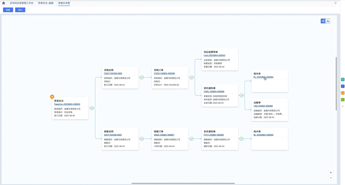Image resolution: width=345 pixels, height=185 pixels.
Task: Collapse branch at check circle after 采购订单
Action: pos(192,77)
